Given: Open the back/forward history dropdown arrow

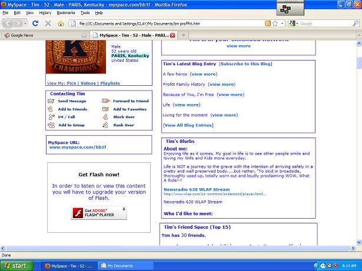Looking at the screenshot, I should click(x=25, y=24).
